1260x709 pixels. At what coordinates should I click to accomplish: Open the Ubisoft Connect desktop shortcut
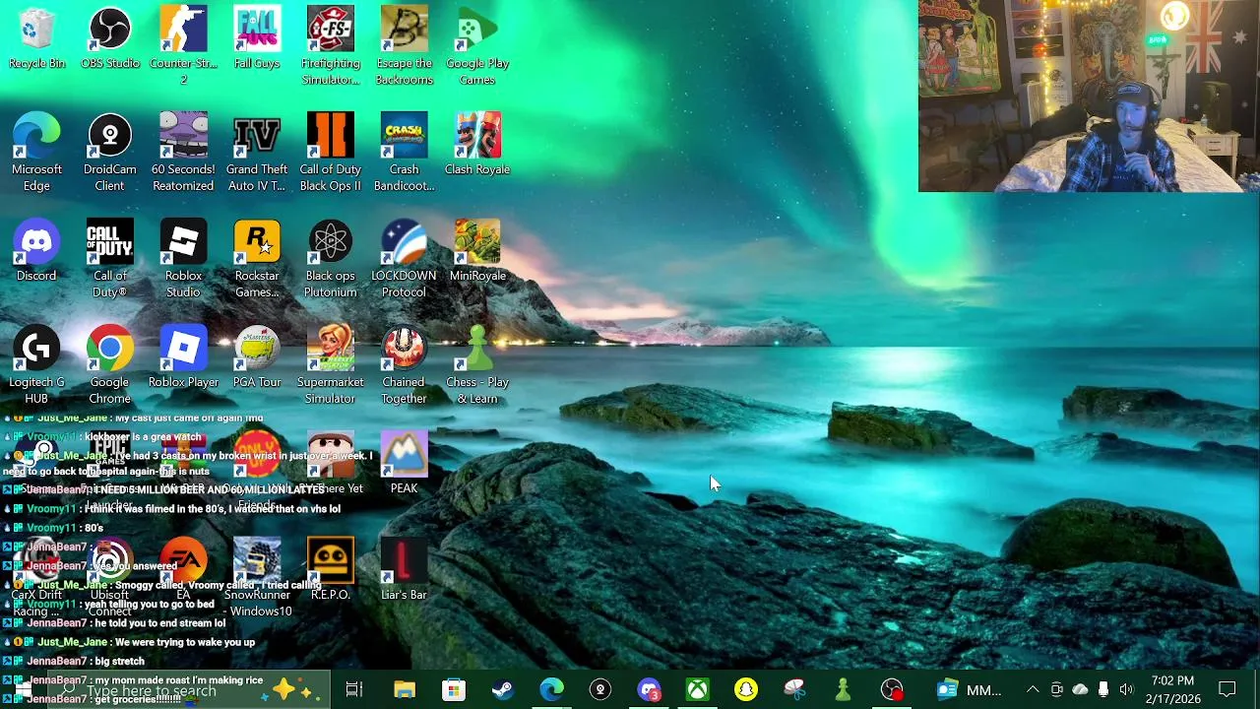click(x=110, y=578)
